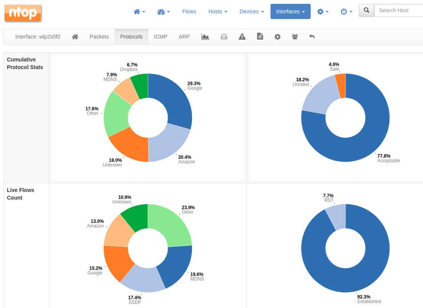The image size is (423, 308).
Task: Click the SSDP 17.4% slice
Action: (143, 280)
